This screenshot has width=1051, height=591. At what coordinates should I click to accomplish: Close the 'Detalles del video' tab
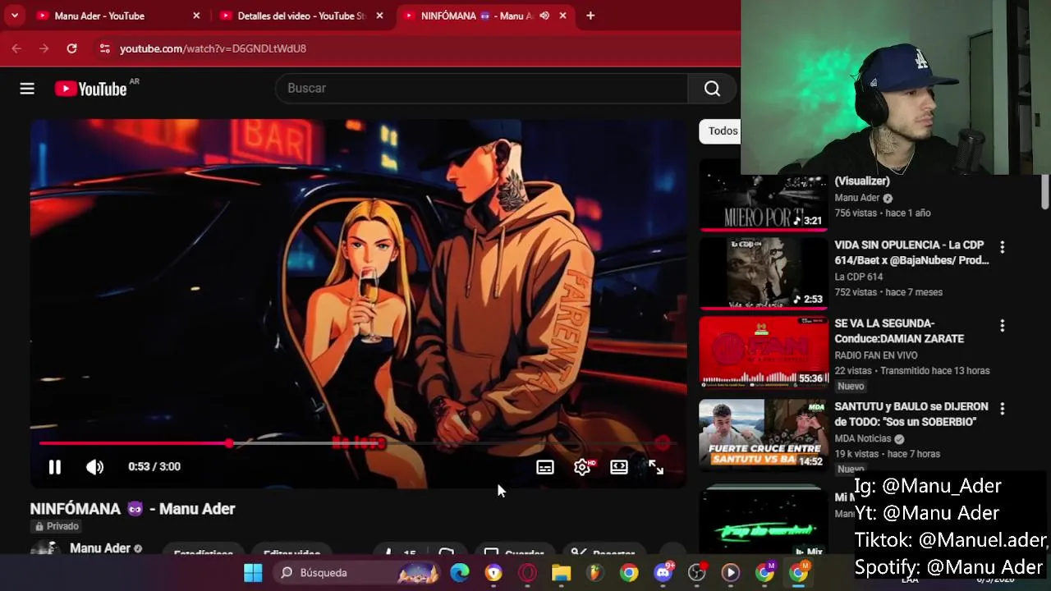coord(379,16)
